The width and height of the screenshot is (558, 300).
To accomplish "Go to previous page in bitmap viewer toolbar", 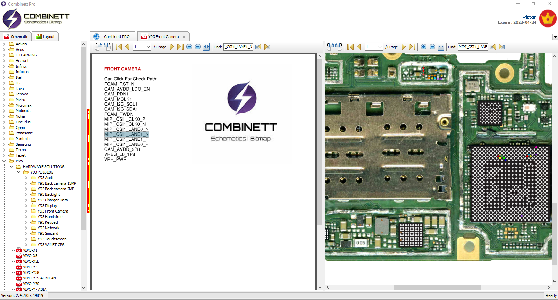I will (359, 47).
